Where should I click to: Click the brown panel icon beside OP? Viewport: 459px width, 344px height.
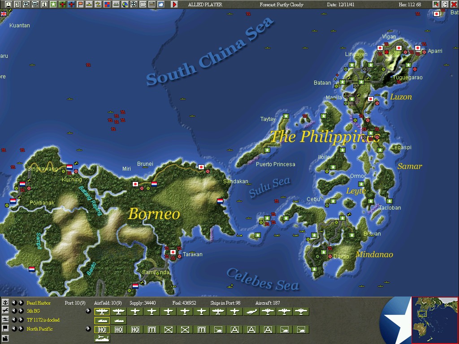[x=152, y=4]
